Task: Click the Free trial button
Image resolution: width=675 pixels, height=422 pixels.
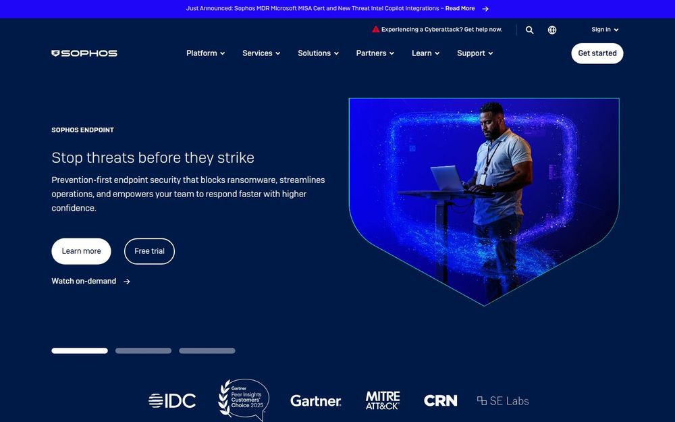Action: tap(149, 251)
